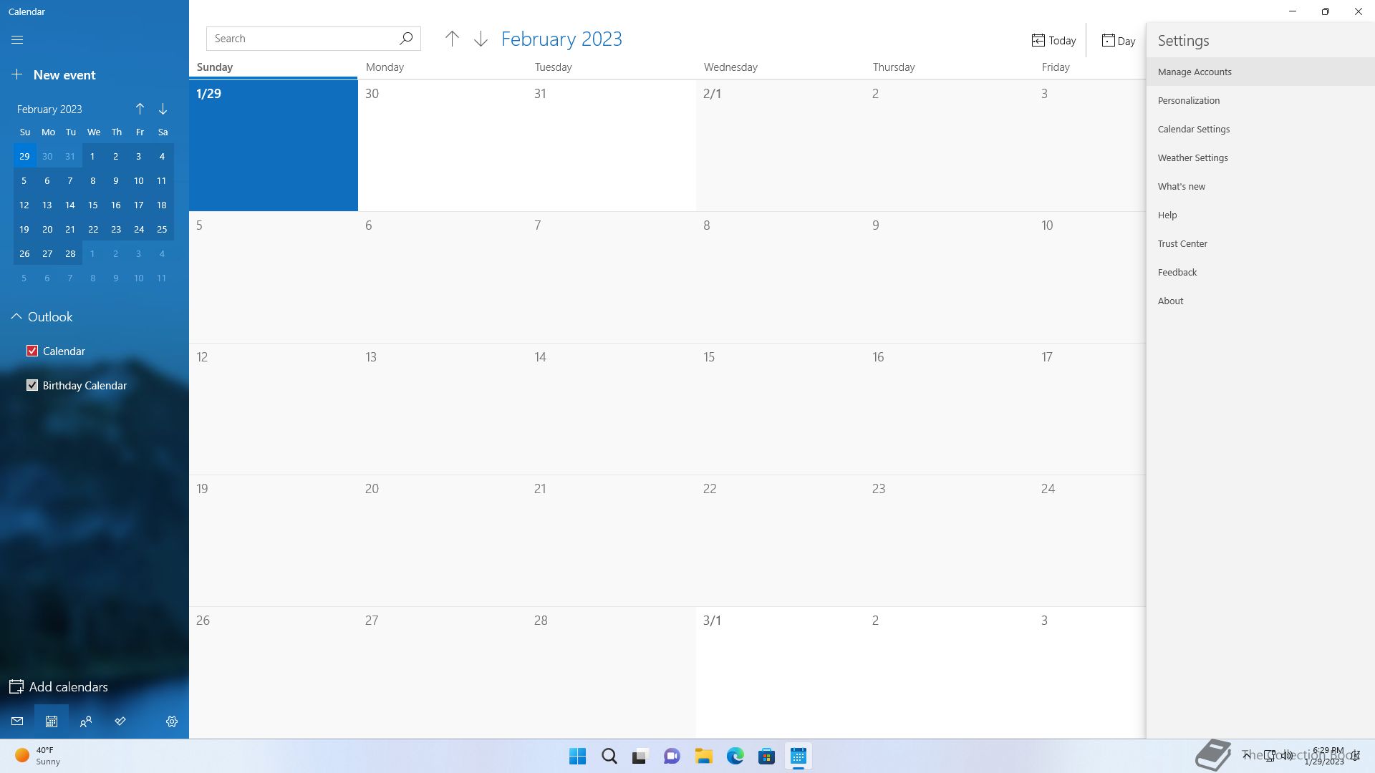The image size is (1375, 773).
Task: Jump to Today view
Action: click(1053, 40)
